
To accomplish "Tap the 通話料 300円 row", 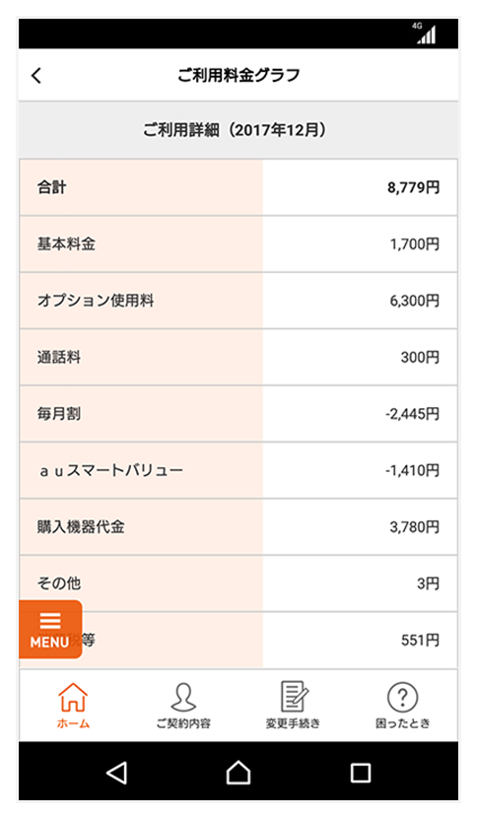I will click(238, 358).
